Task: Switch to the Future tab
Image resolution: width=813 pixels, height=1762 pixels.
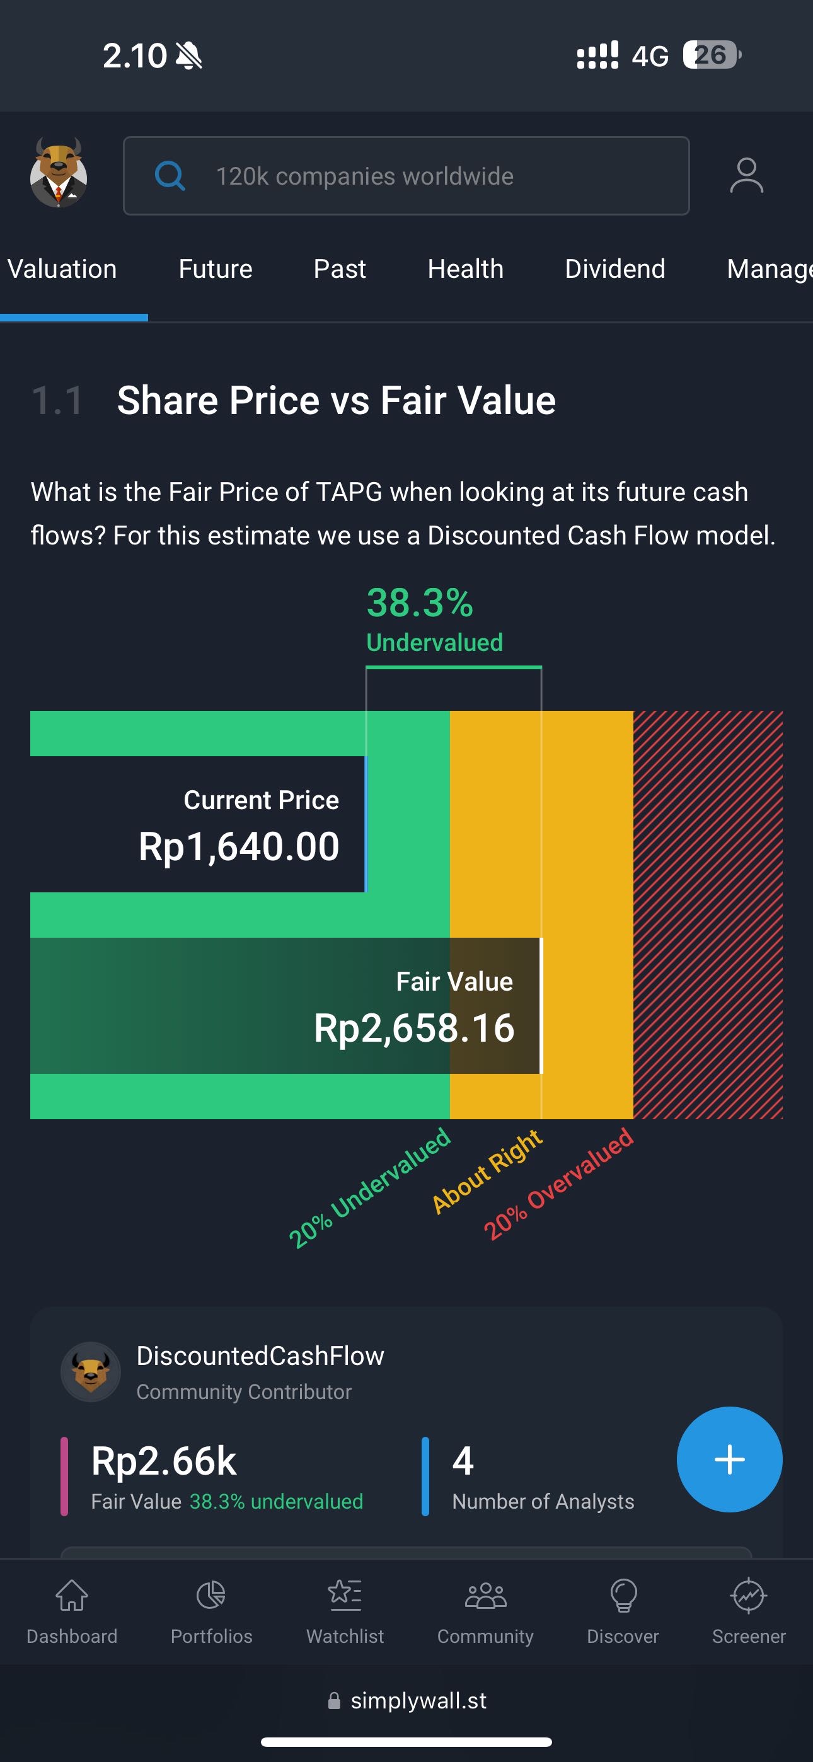Action: pos(216,269)
